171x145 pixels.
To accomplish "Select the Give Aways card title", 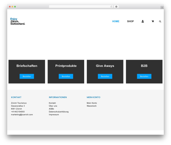I will [105, 66].
